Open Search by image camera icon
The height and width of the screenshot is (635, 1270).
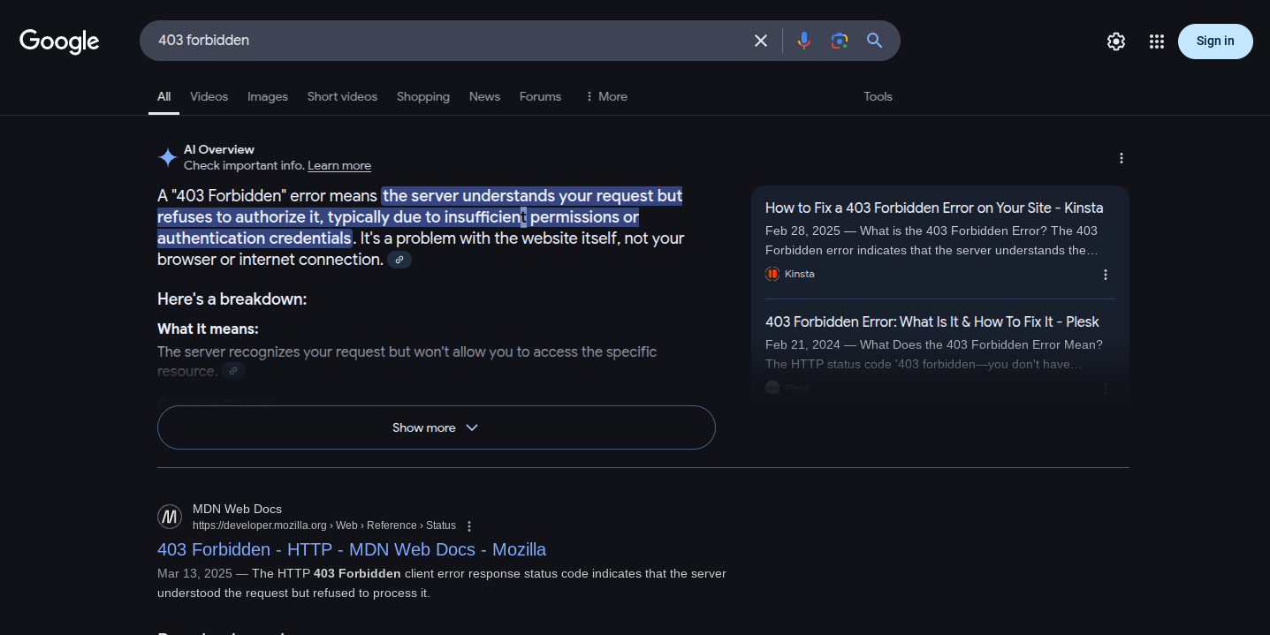coord(840,41)
